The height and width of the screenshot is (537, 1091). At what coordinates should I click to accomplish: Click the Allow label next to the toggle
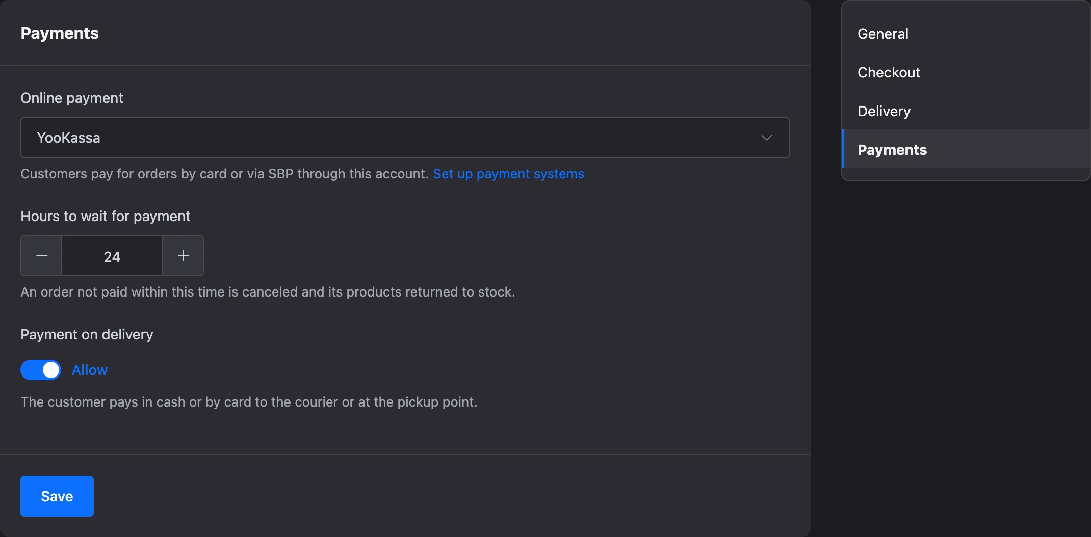[90, 370]
